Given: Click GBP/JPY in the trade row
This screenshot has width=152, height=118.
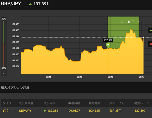Looking at the screenshot, I should pos(25,111).
